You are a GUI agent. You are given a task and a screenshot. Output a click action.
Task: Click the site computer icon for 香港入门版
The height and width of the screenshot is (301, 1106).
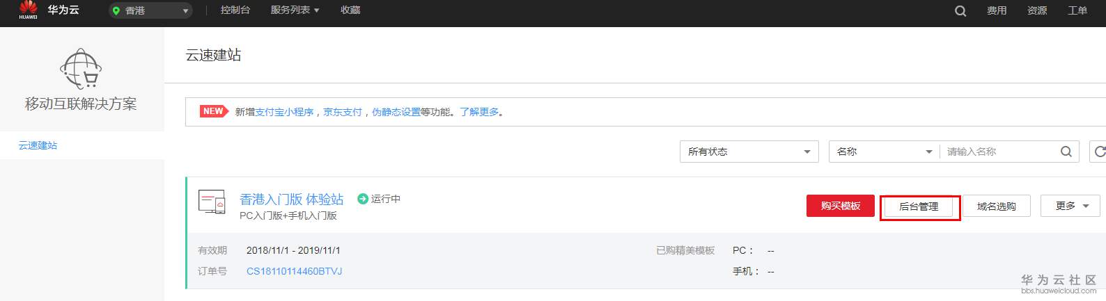212,202
